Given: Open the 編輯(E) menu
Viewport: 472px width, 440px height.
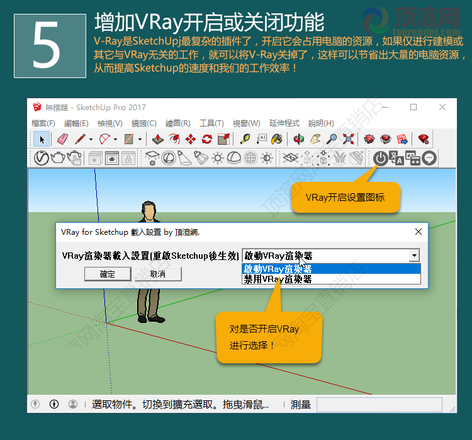Looking at the screenshot, I should tap(76, 123).
